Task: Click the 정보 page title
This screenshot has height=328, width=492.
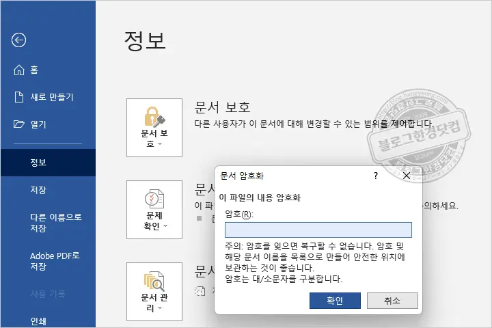Action: click(145, 41)
